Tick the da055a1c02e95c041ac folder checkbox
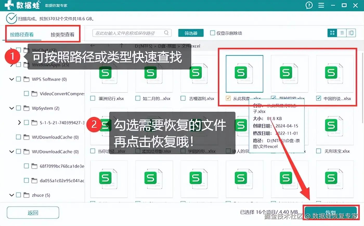Screen dimensions: 364x226 [26, 180]
